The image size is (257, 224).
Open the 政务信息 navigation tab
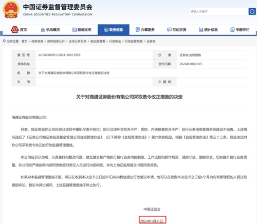114,30
